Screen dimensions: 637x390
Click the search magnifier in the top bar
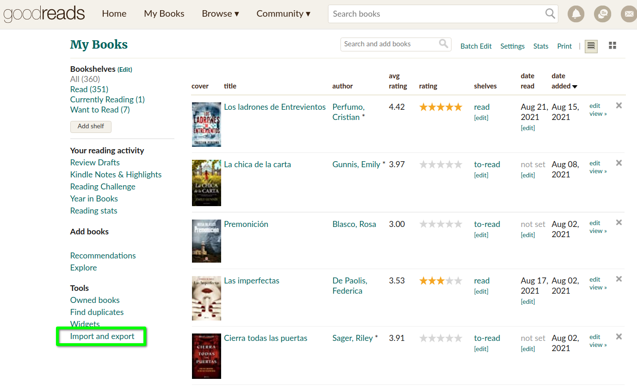point(550,14)
